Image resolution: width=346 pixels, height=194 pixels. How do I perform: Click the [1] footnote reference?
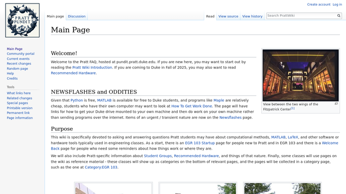(x=293, y=108)
